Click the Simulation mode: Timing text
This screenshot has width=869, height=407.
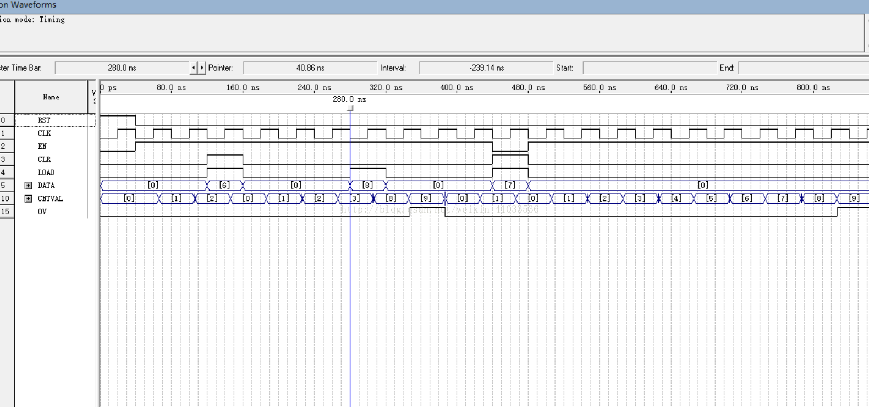32,20
